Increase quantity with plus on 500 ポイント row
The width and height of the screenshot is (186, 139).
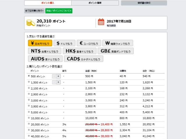(x=58, y=76)
